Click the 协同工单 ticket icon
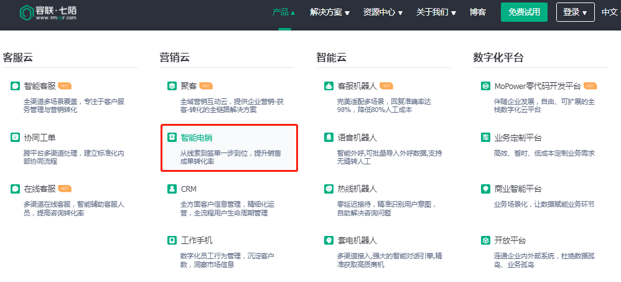This screenshot has width=621, height=282. [15, 138]
